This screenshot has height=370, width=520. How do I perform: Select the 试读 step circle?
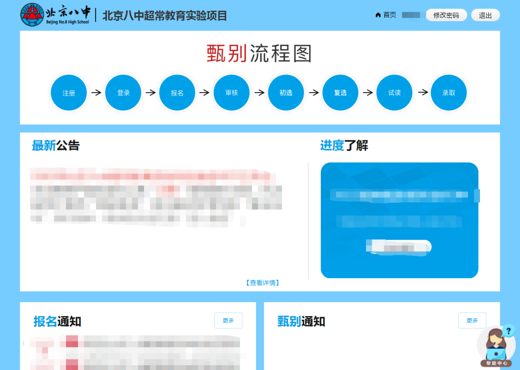(x=394, y=93)
